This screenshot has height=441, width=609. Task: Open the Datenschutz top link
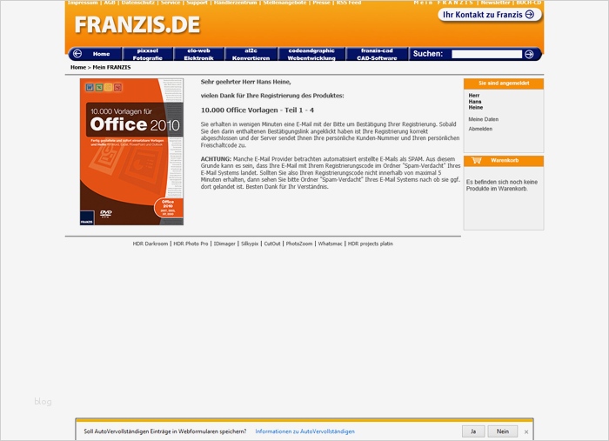(137, 3)
